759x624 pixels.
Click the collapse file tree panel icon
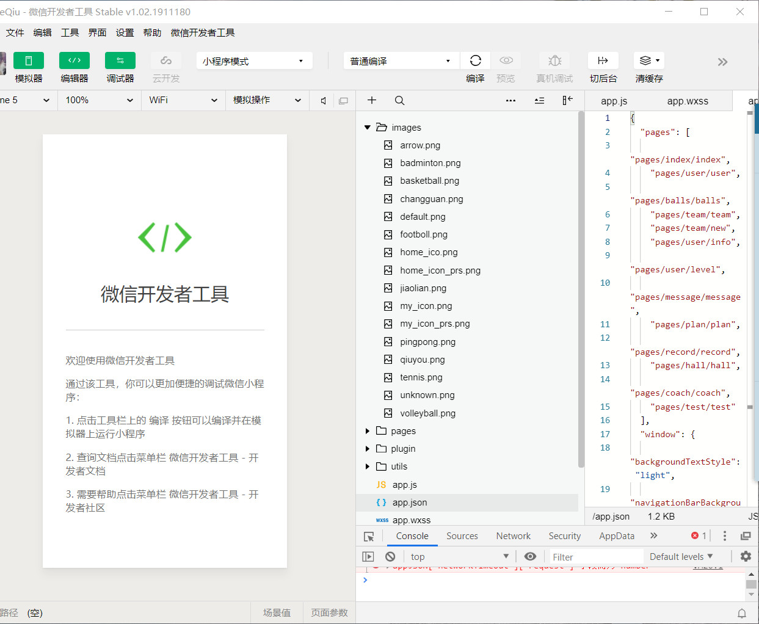(x=567, y=100)
